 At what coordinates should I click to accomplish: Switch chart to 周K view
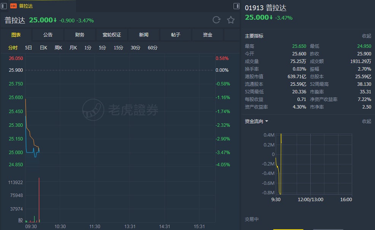pos(58,48)
